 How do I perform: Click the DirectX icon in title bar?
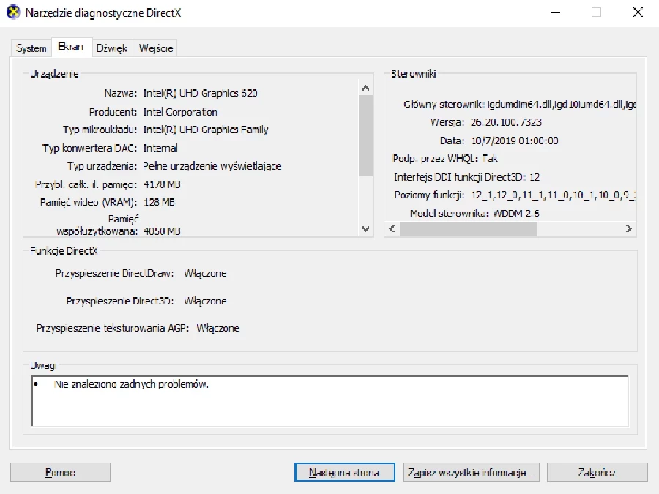(13, 12)
